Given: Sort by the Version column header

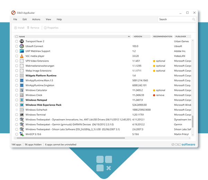Looking at the screenshot, I should pos(138,36).
